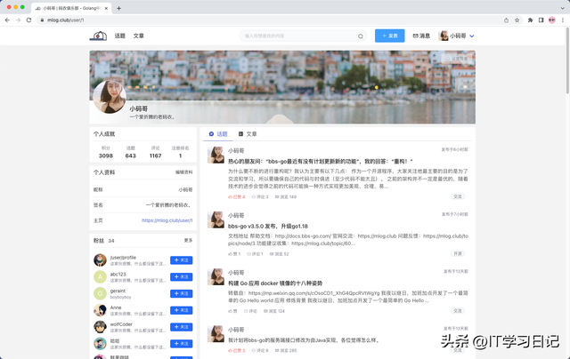Open the post about Java实现 server rewrite
Viewport: 570px width, 359px height.
tap(304, 340)
